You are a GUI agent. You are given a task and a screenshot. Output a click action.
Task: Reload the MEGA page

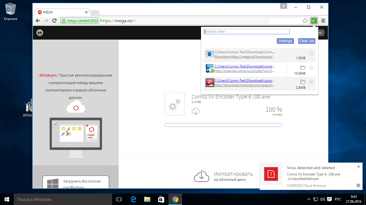(54, 20)
